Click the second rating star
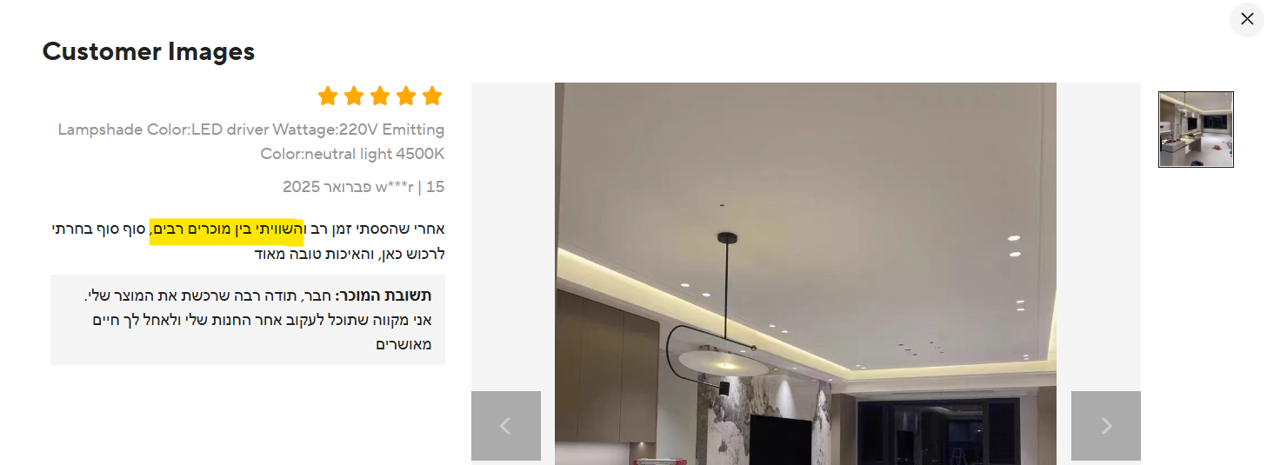 354,96
